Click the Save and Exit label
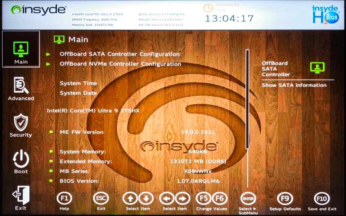Image resolution: width=346 pixels, height=216 pixels. [322, 209]
